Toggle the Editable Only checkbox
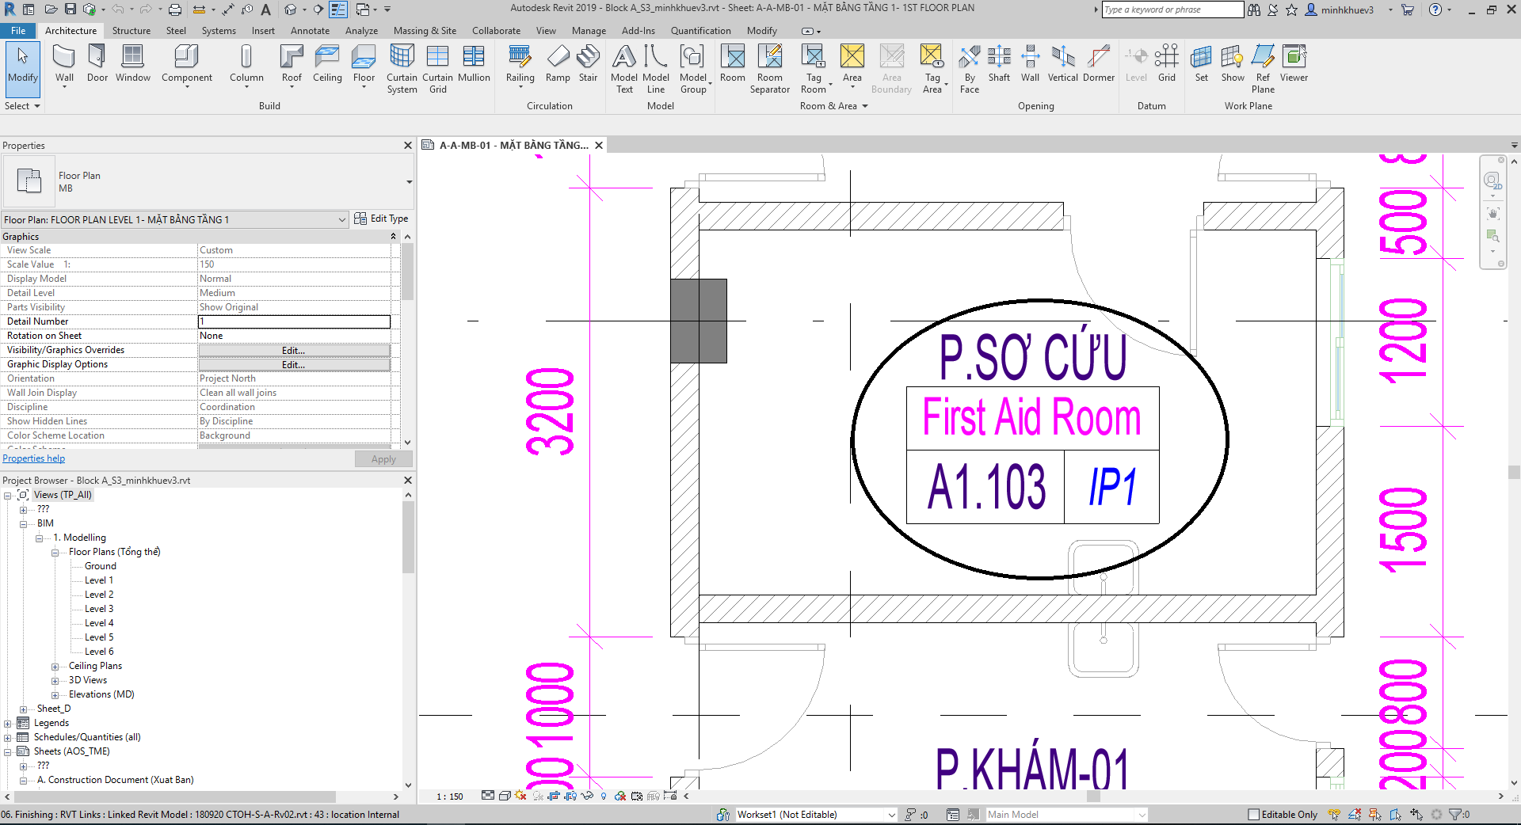1521x825 pixels. pos(1253,814)
